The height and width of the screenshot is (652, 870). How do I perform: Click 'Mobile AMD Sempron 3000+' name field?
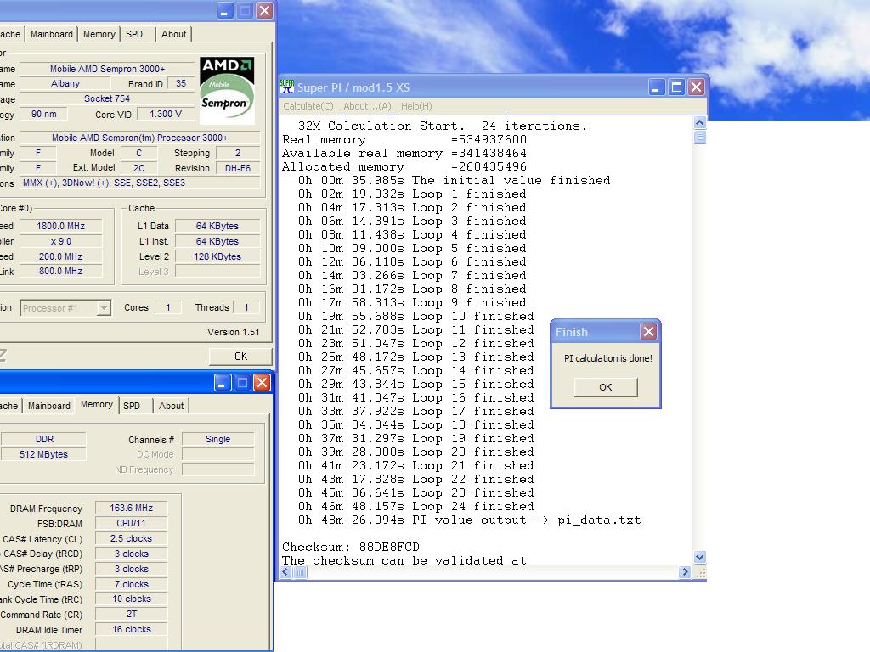(107, 69)
